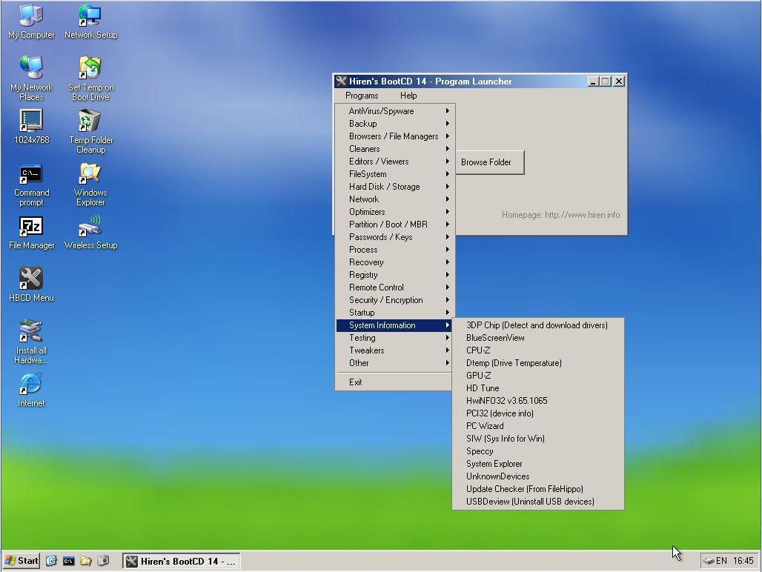
Task: Click the Homepage hiren.info link
Action: tap(561, 215)
